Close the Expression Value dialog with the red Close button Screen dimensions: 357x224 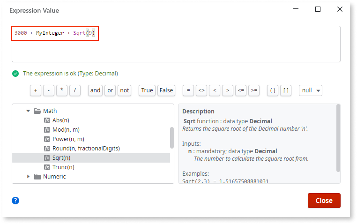point(324,201)
